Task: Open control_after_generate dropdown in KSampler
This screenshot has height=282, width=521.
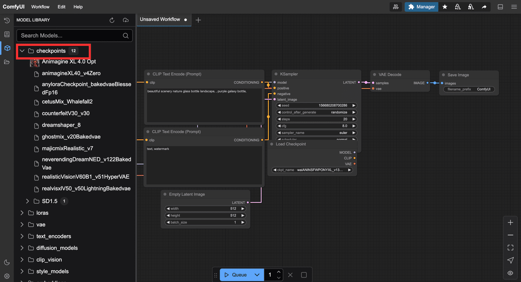Action: [317, 112]
